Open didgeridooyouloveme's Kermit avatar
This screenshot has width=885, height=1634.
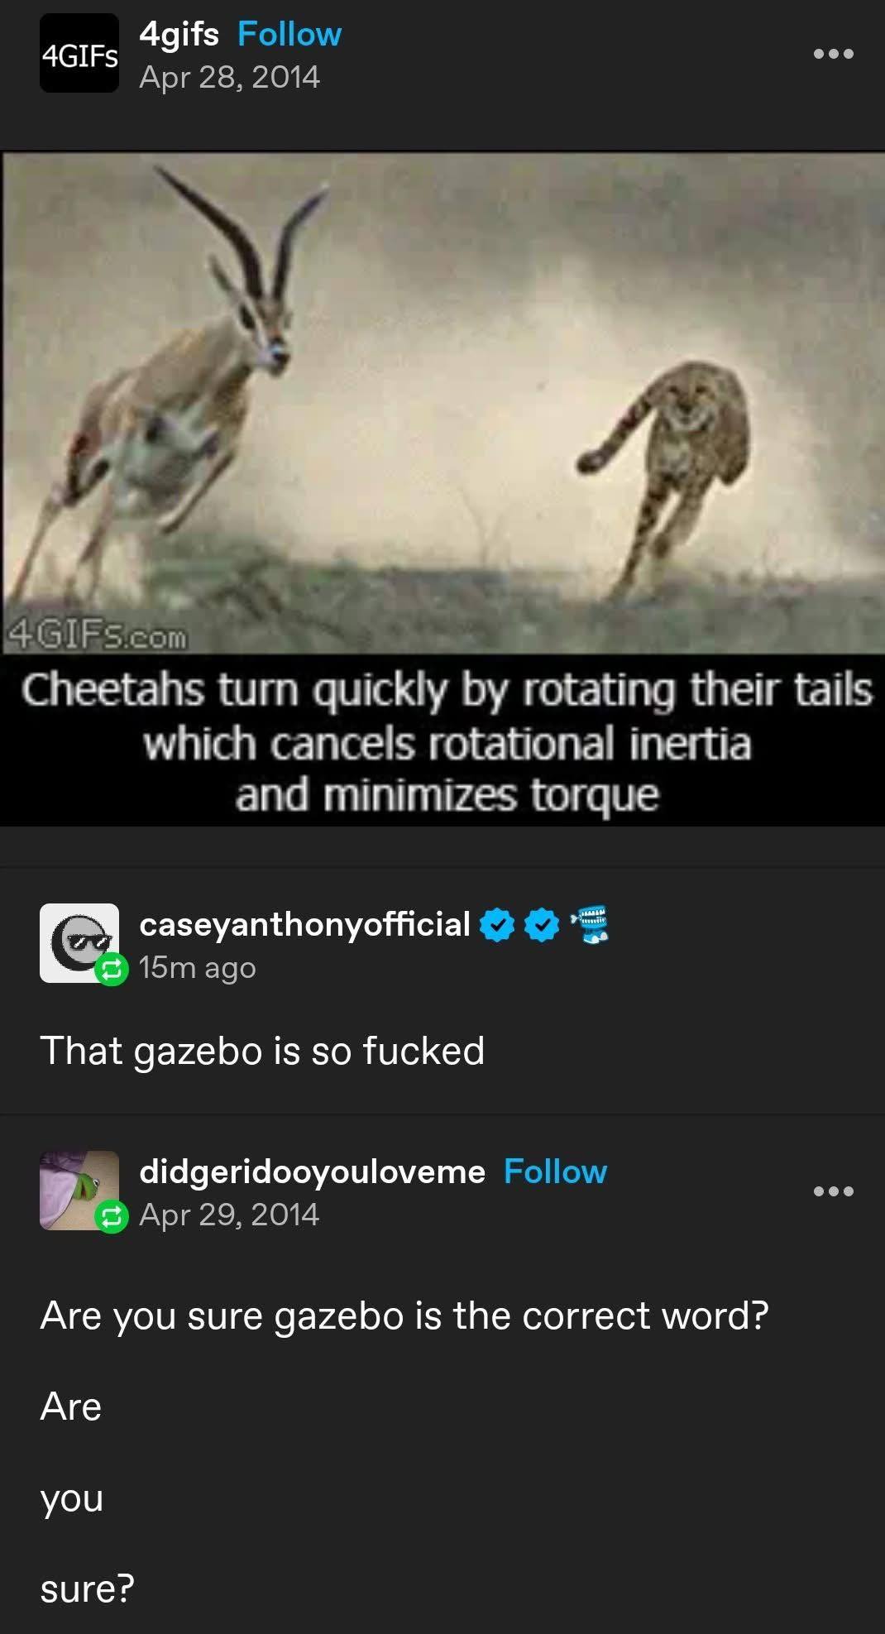point(79,1190)
